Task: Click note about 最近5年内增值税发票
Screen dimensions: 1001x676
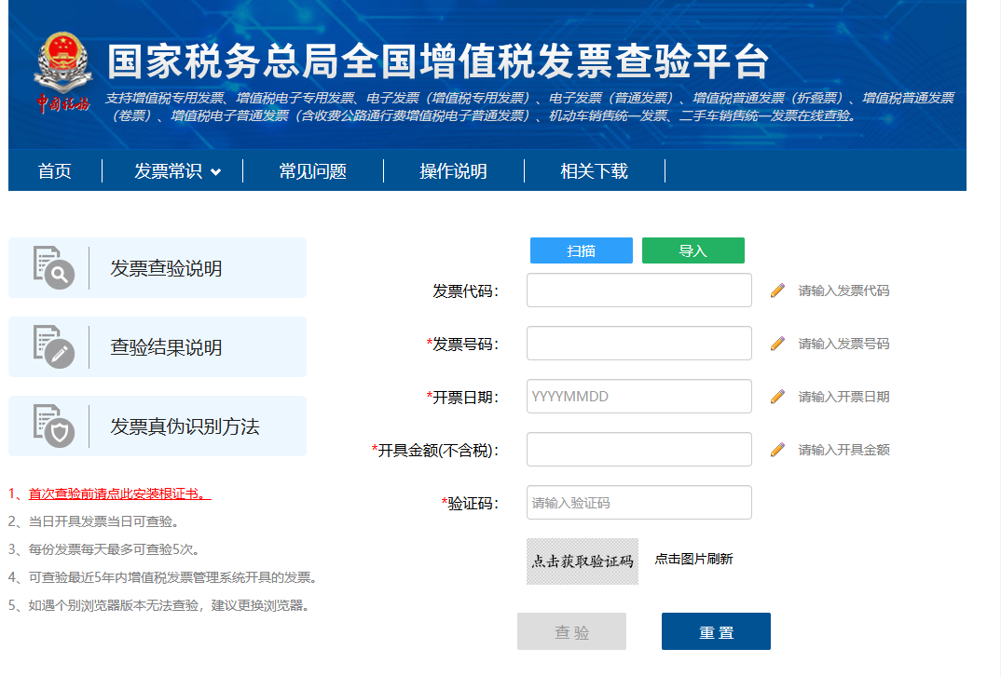Action: (x=163, y=578)
